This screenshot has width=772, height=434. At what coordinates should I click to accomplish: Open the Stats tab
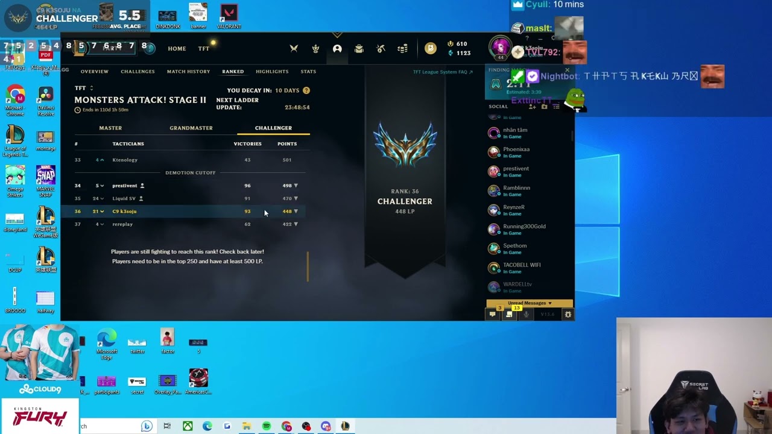click(308, 72)
